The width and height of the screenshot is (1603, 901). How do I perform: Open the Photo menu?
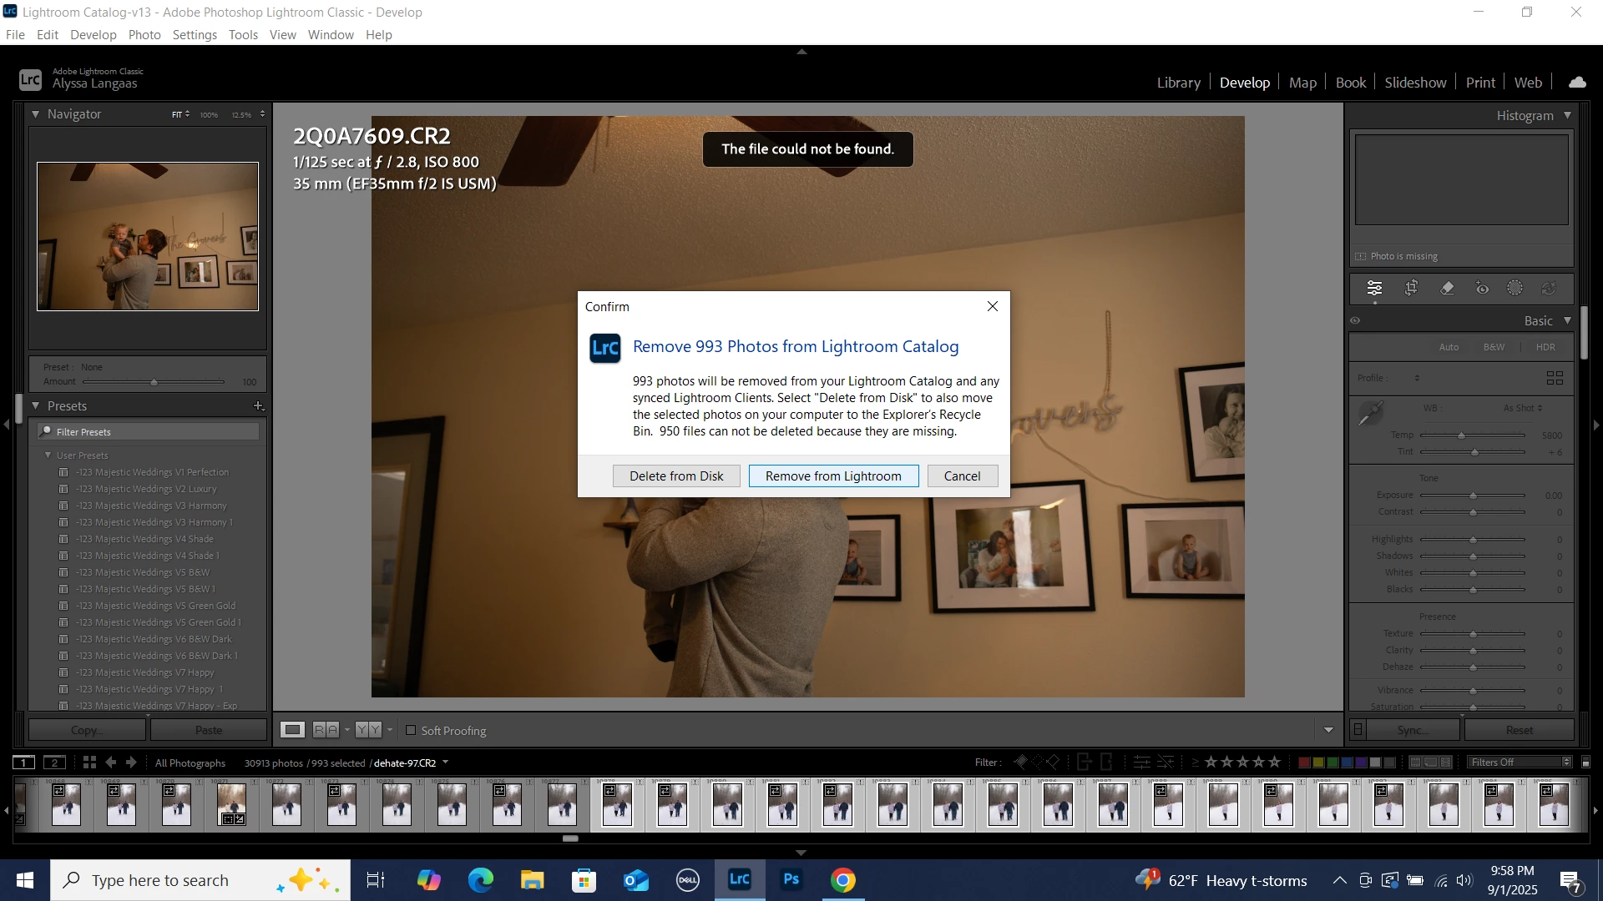tap(144, 35)
